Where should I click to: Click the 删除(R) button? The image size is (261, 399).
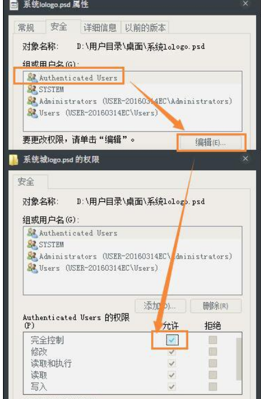coord(216,306)
